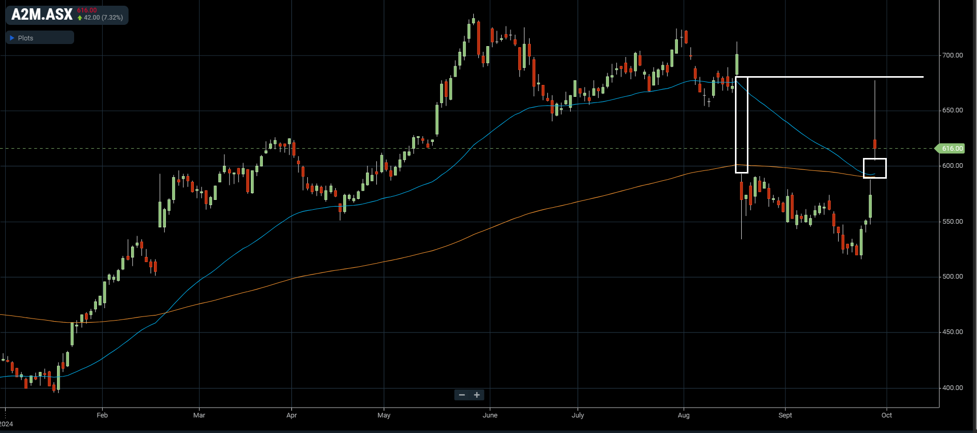Click the 500.00 price axis label
The width and height of the screenshot is (977, 433).
[x=953, y=277]
